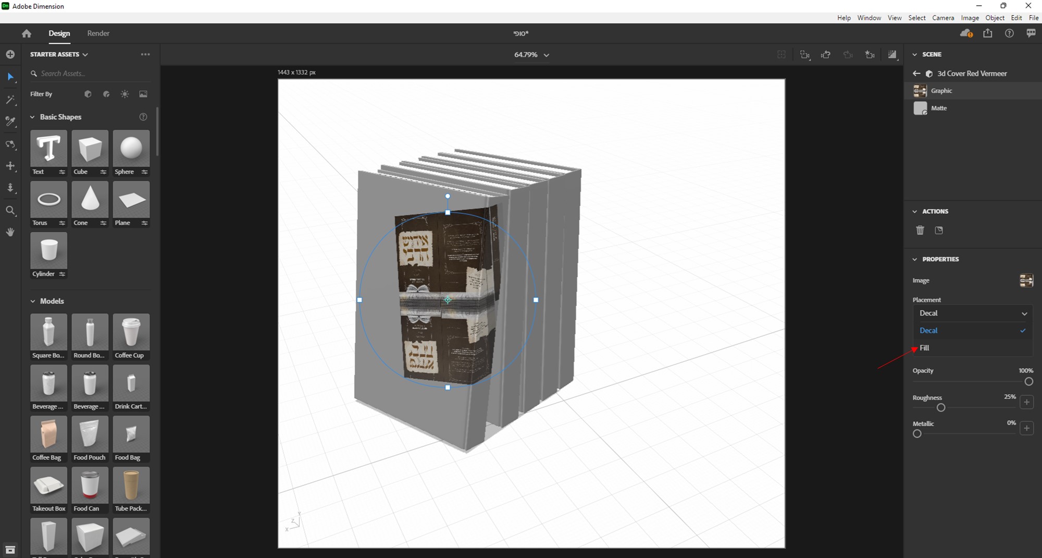Select the Dolly camera tool

pyautogui.click(x=10, y=188)
